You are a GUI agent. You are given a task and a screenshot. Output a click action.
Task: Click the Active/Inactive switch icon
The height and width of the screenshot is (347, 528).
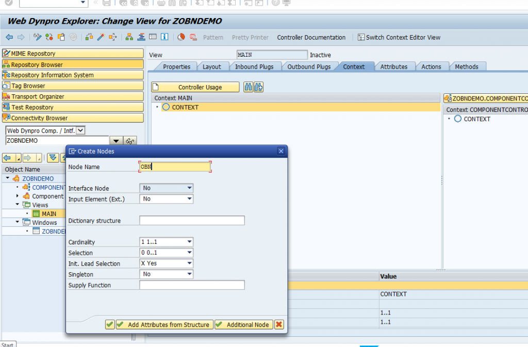click(49, 37)
